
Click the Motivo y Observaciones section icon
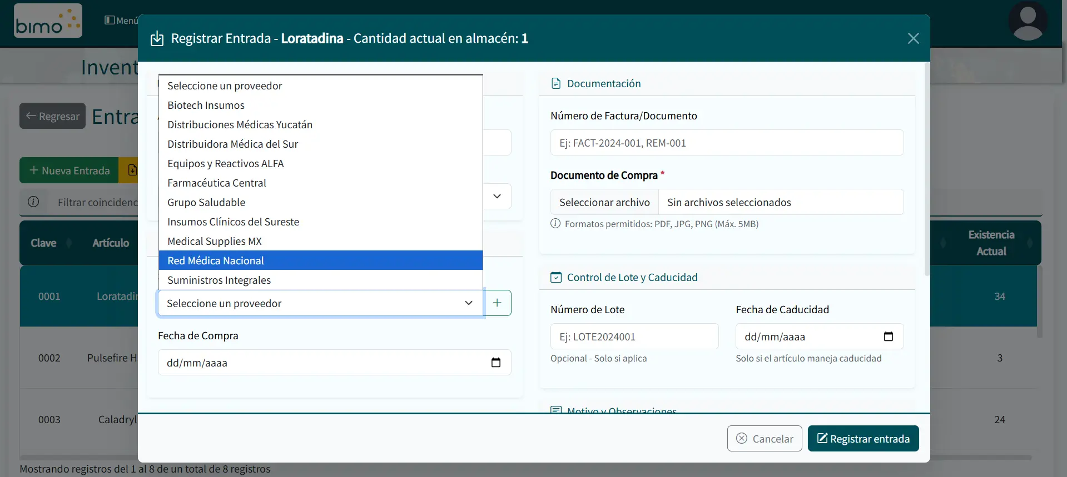(555, 410)
